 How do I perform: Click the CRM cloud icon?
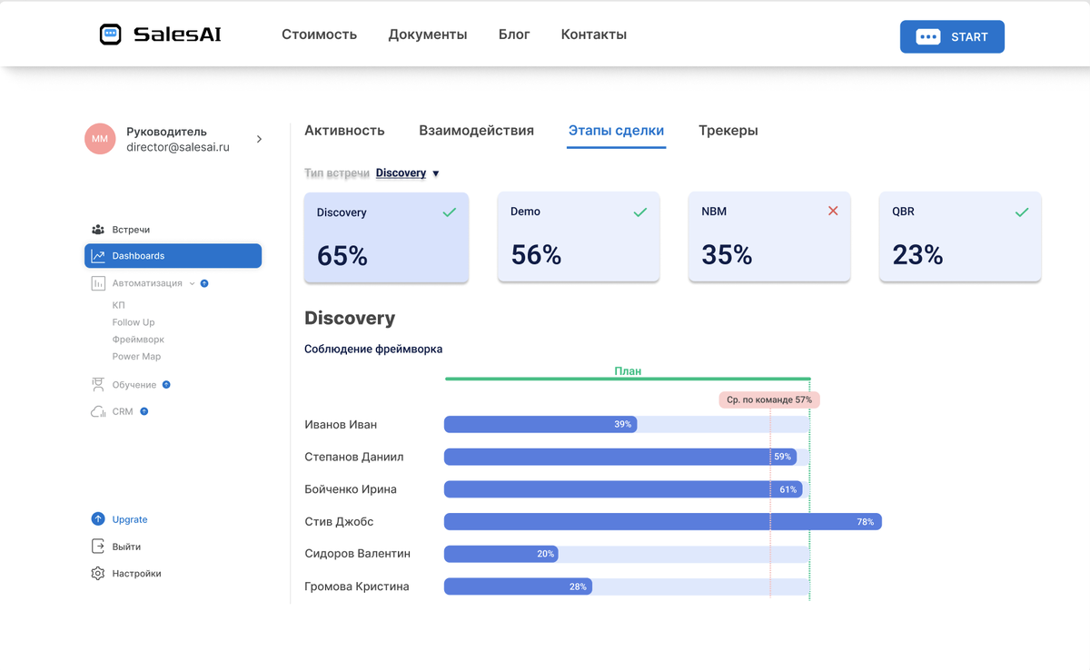click(98, 411)
